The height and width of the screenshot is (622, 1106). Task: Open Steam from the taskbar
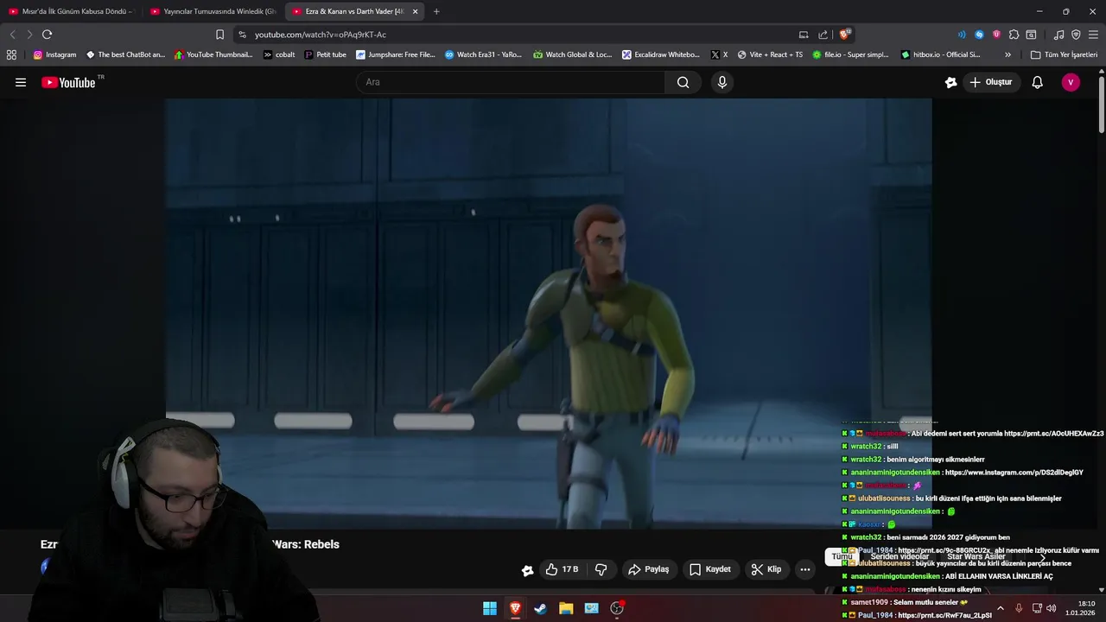[x=540, y=608]
